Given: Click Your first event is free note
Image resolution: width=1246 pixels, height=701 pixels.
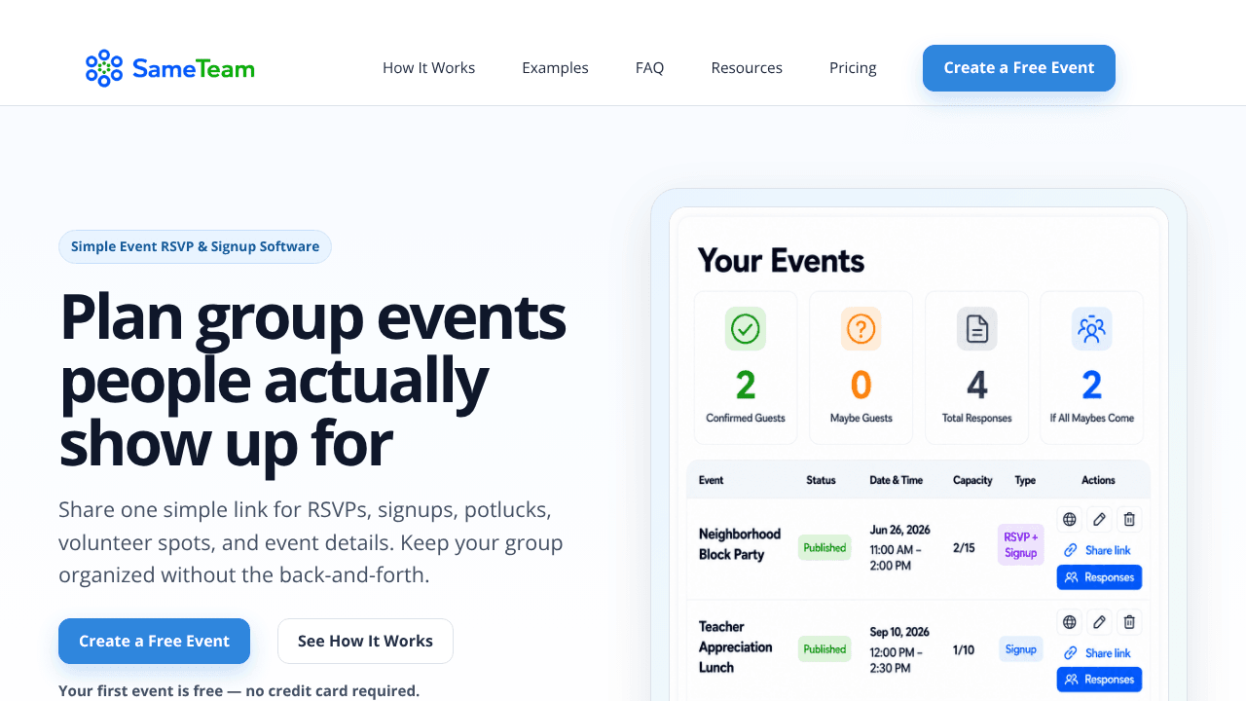Looking at the screenshot, I should (238, 691).
